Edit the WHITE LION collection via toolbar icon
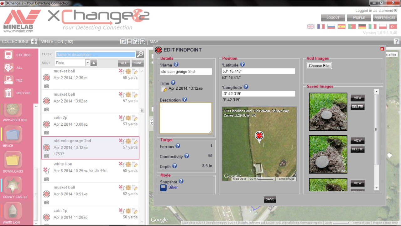 point(123,41)
